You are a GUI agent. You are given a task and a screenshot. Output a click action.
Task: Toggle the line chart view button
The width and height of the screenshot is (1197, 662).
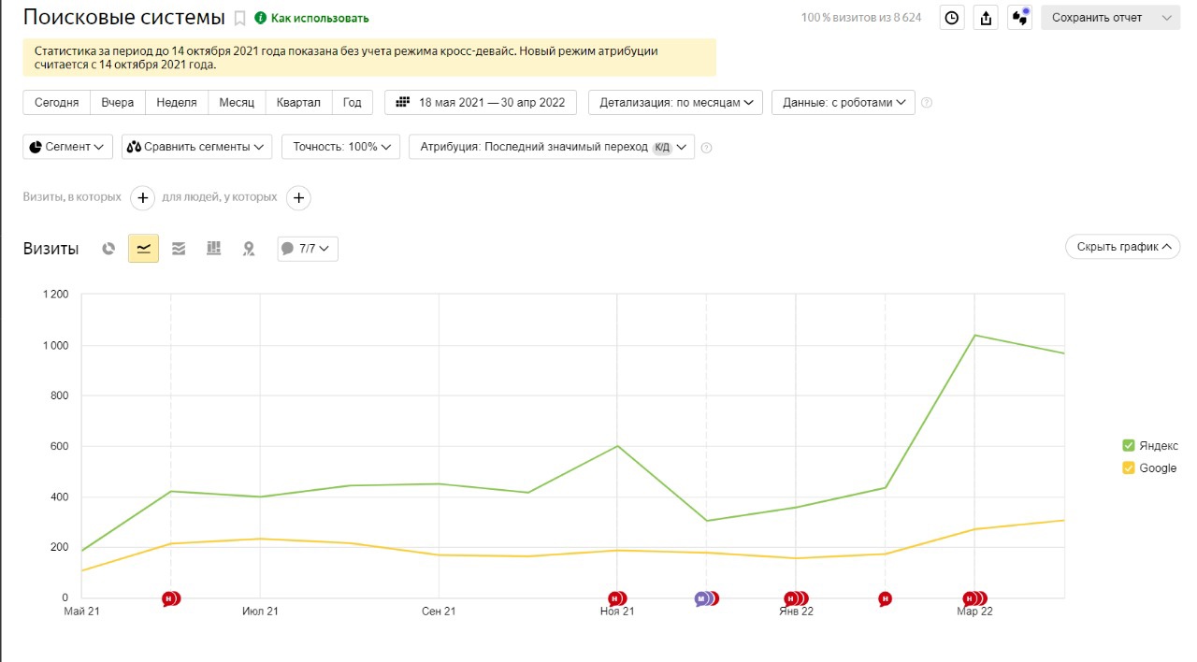[143, 249]
